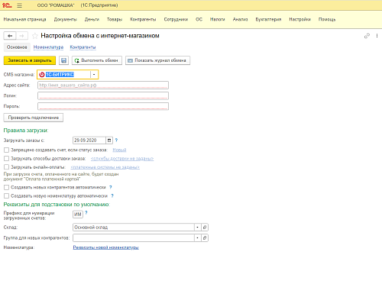The width and height of the screenshot is (382, 281).
Task: Open the ОС menu
Action: pos(199,19)
